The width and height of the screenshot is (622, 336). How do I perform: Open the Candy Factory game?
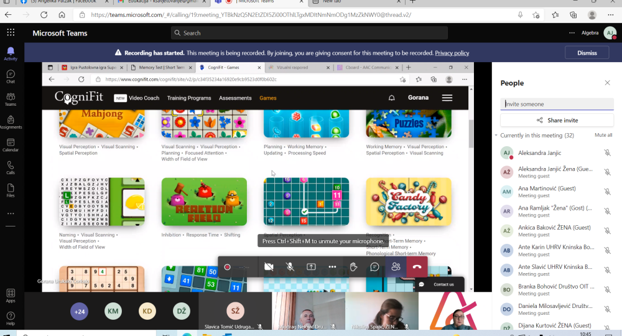click(x=409, y=202)
